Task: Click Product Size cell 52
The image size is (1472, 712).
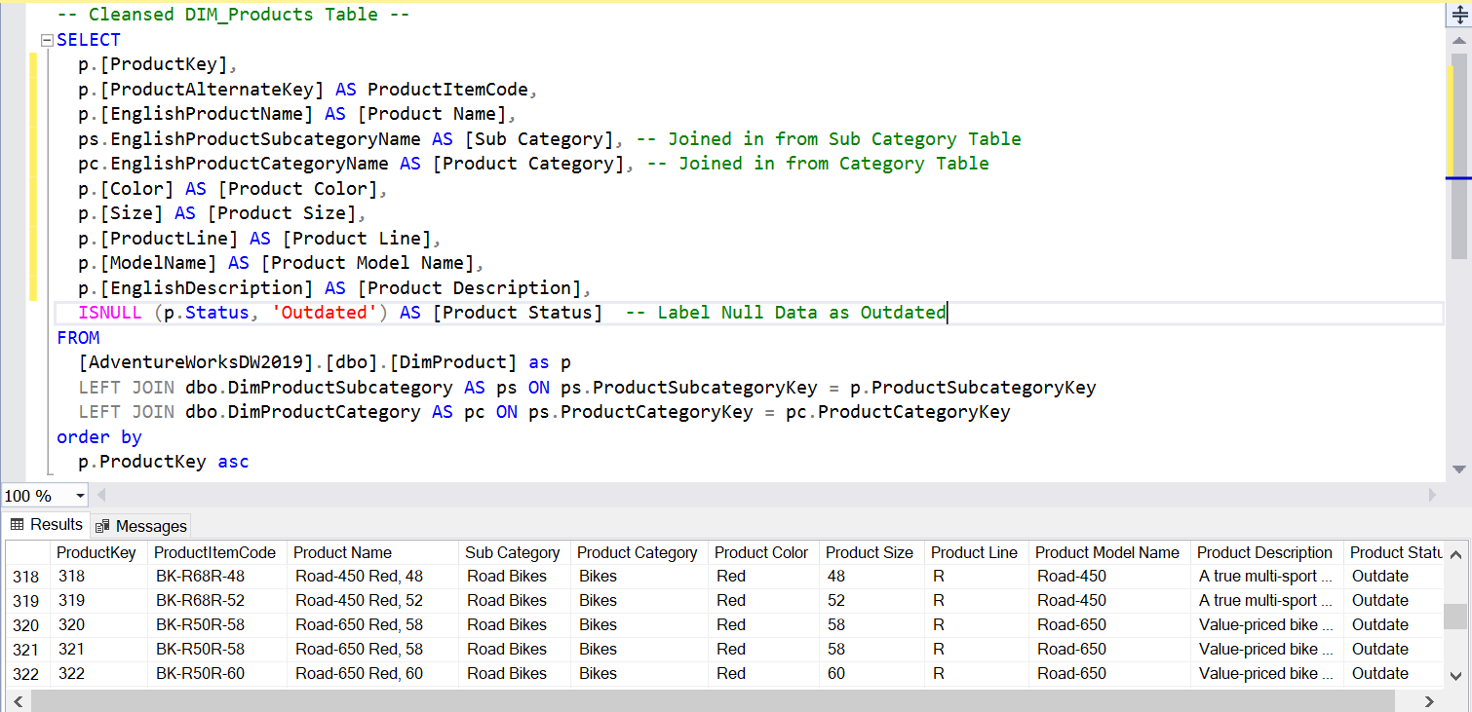Action: [872, 601]
